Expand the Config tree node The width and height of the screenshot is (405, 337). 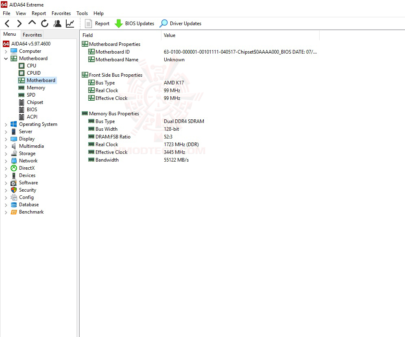point(6,198)
